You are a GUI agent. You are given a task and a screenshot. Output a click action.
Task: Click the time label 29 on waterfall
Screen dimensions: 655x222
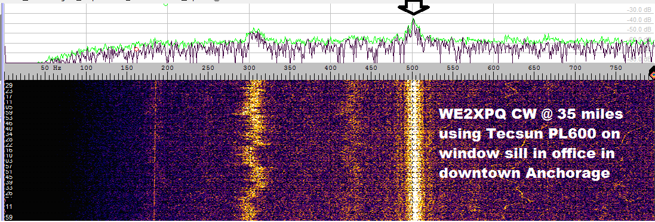tap(9, 85)
